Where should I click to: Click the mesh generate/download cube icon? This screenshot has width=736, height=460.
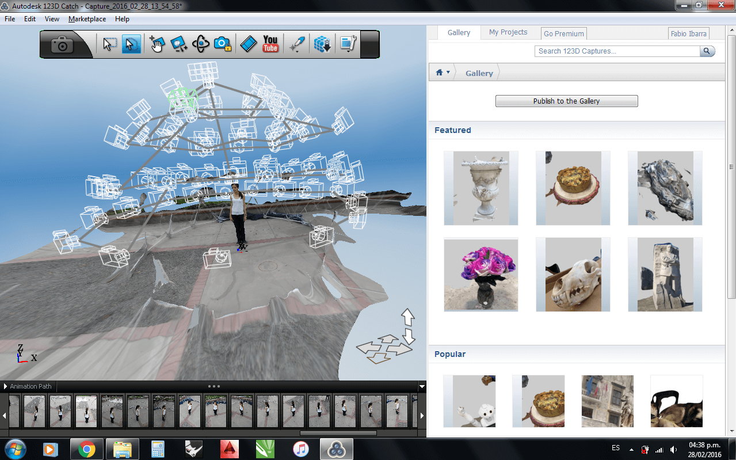pos(322,44)
